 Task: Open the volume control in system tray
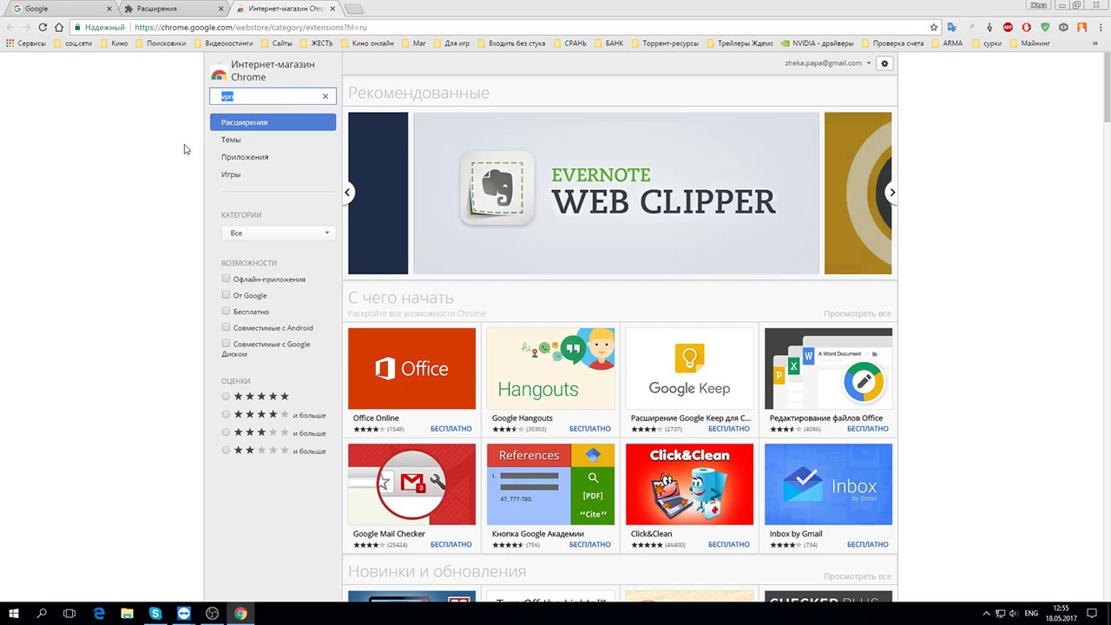click(1013, 614)
